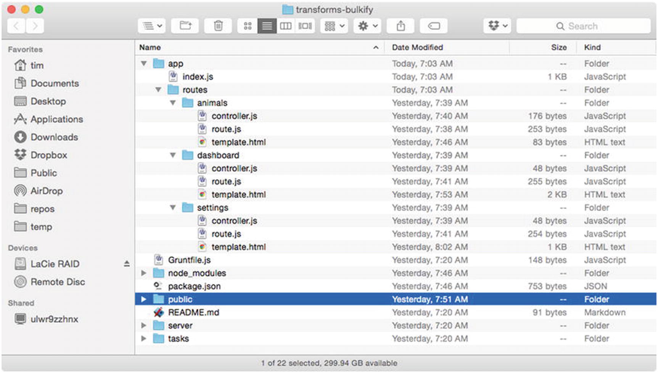Switch to column view
Image resolution: width=658 pixels, height=373 pixels.
click(x=286, y=26)
